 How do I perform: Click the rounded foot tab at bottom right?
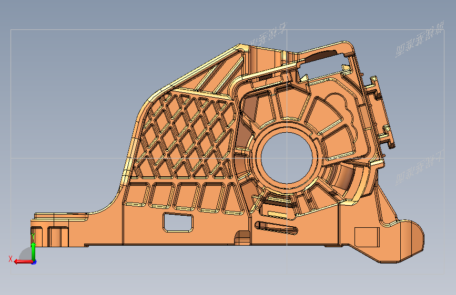[x=410, y=241]
